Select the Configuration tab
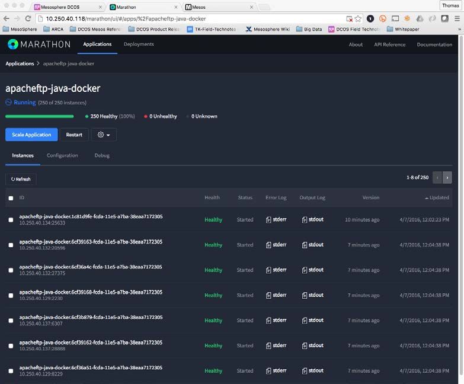Viewport: 464px width, 384px height. [62, 155]
